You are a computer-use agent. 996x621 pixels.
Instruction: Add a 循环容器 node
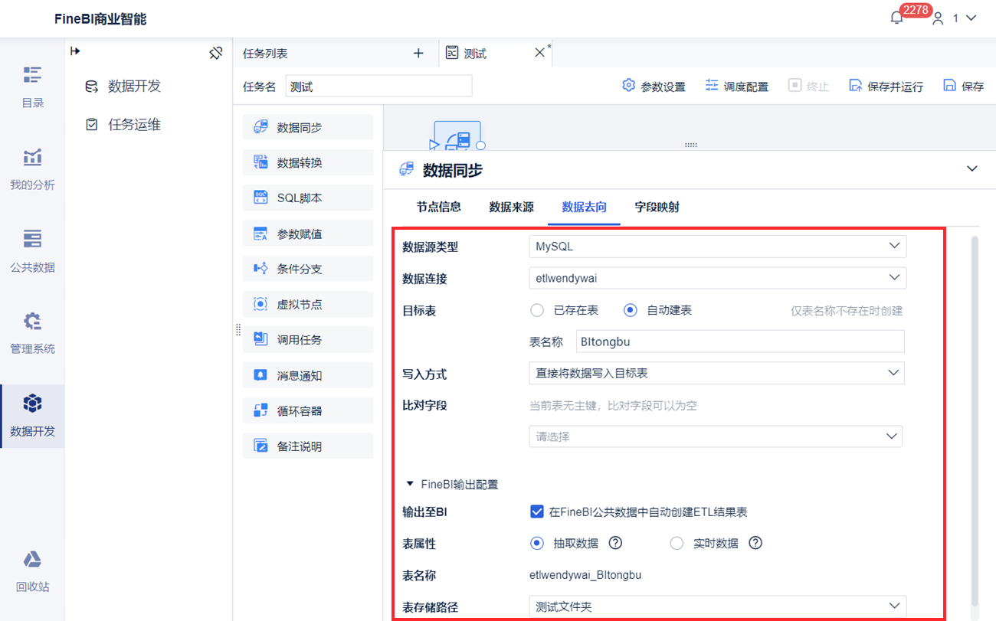(308, 410)
